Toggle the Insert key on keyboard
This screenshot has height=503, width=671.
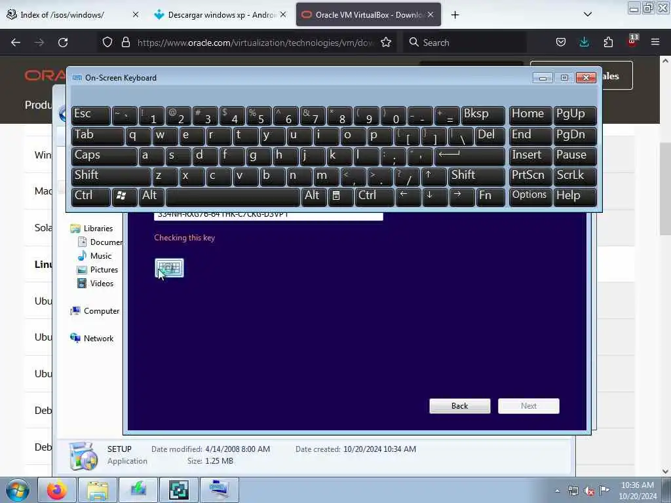[x=529, y=156]
